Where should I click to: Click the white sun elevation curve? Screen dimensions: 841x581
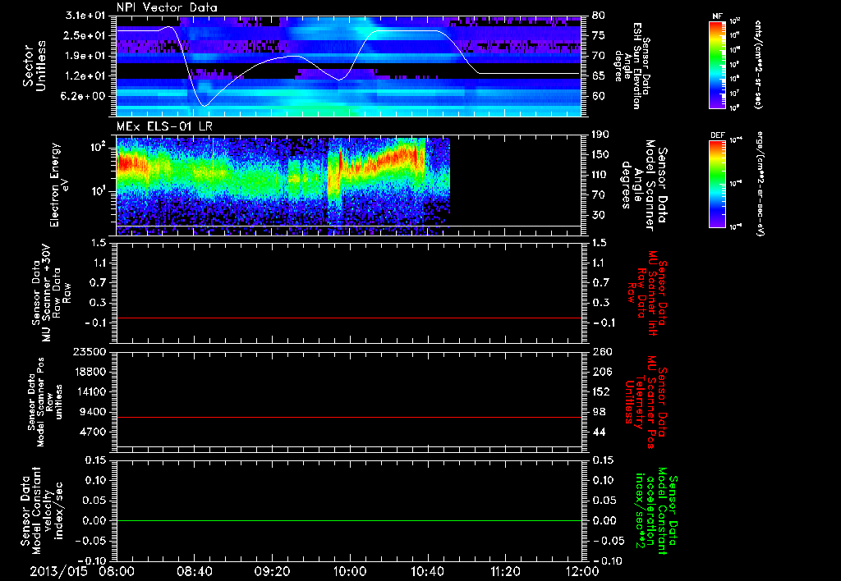[x=348, y=66]
